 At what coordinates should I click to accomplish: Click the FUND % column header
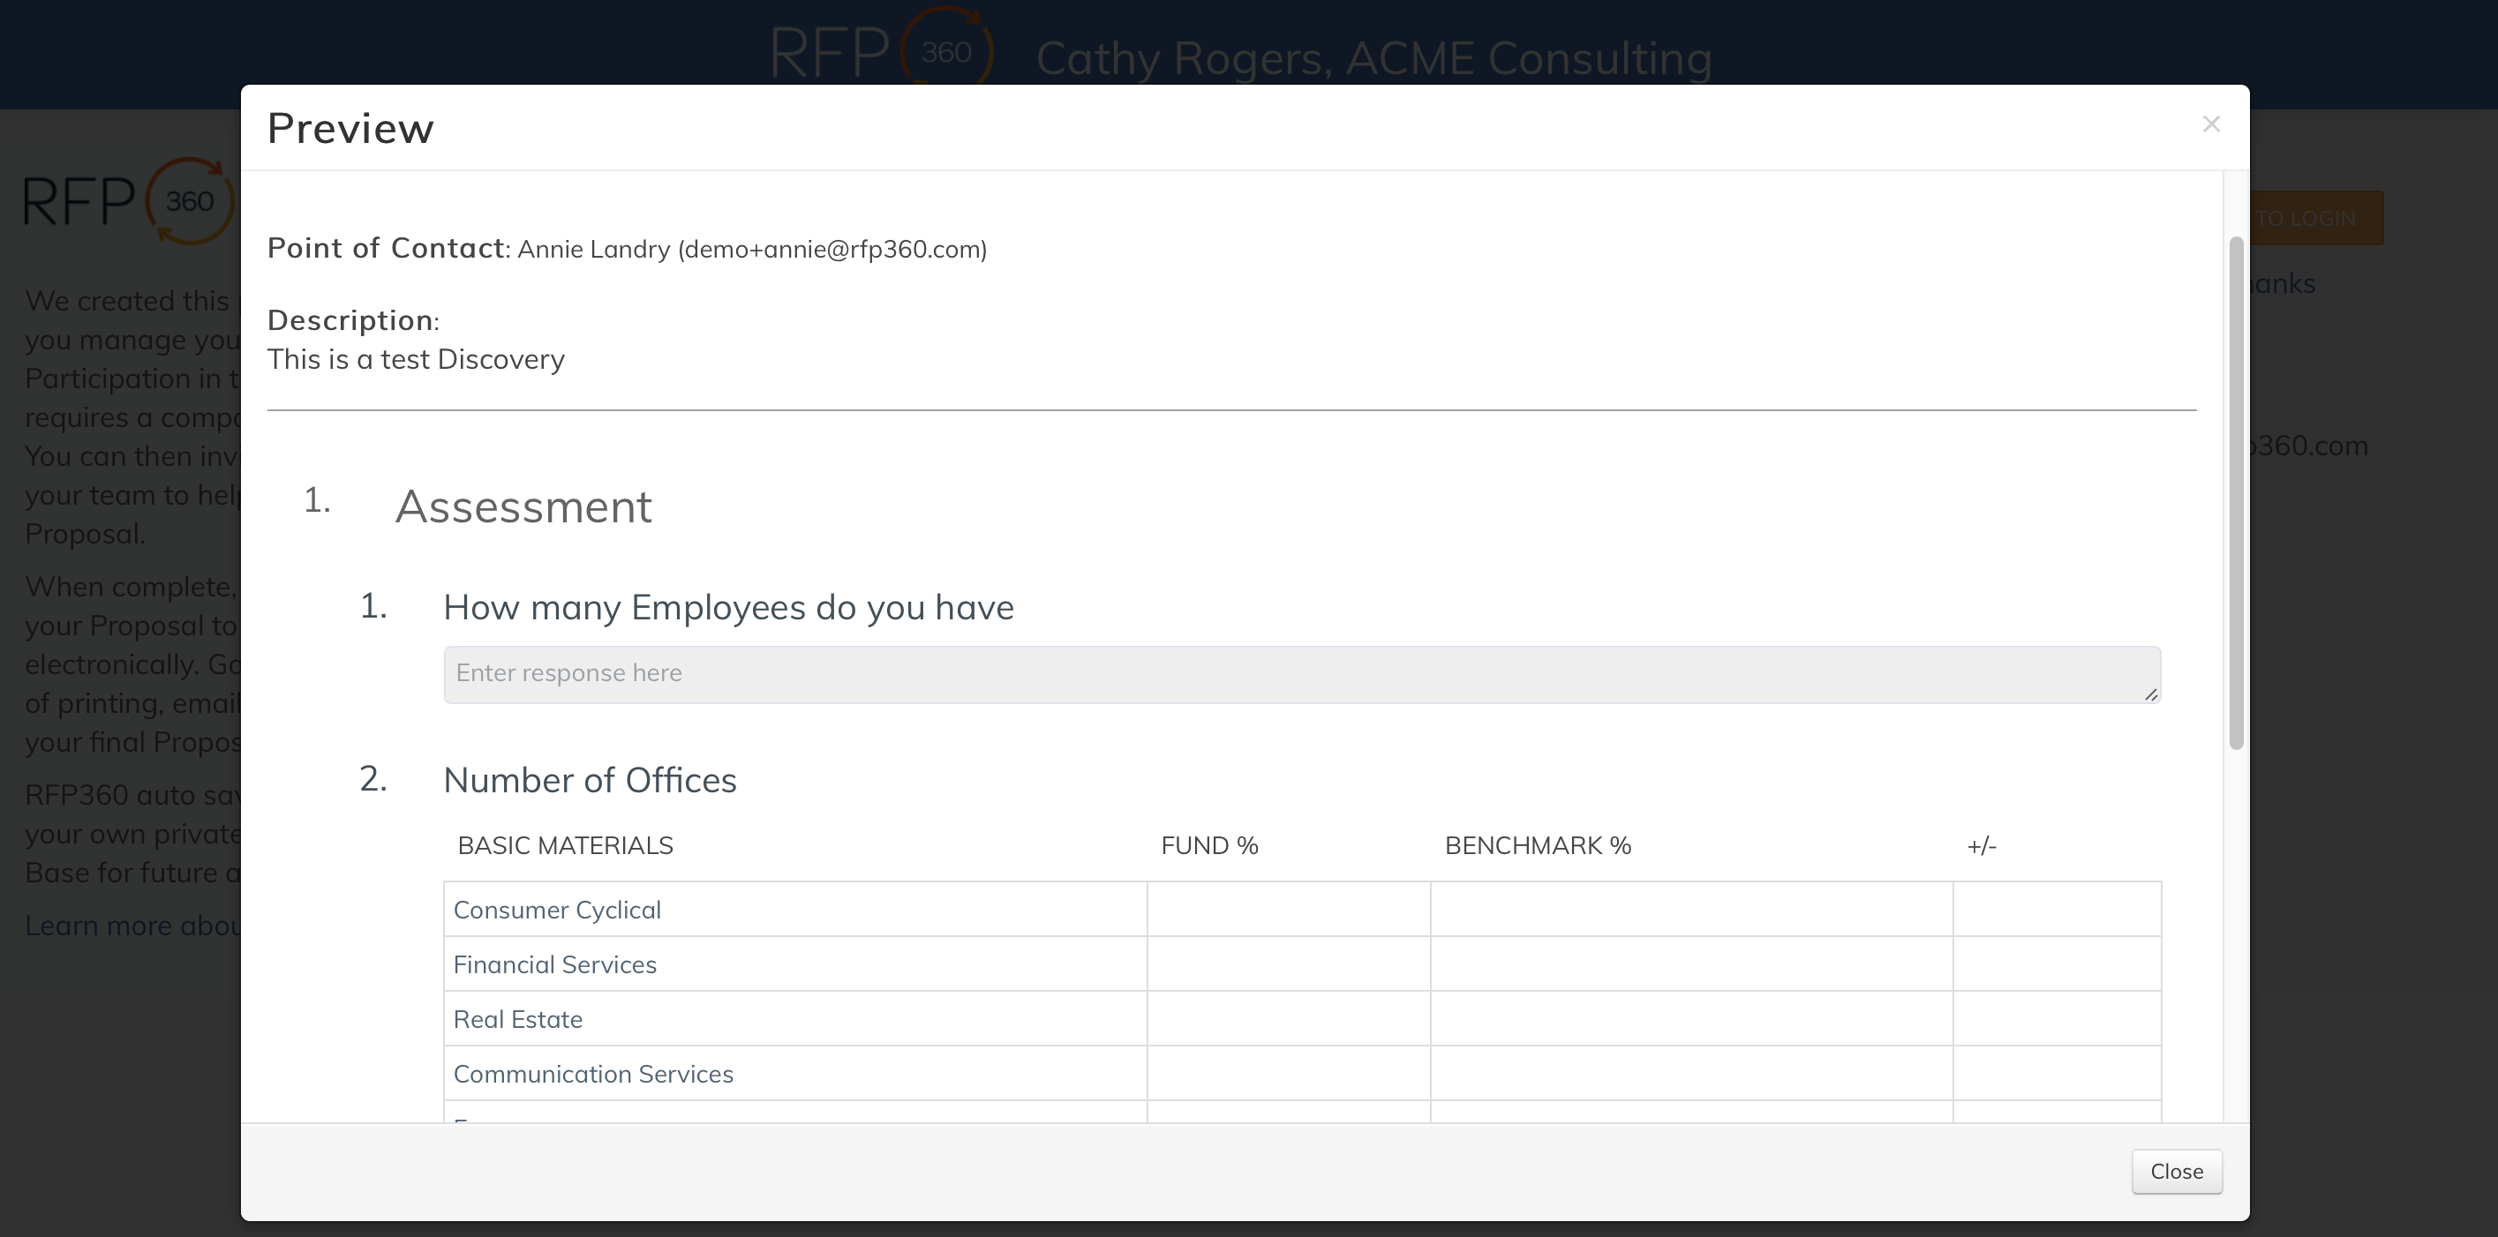1209,845
